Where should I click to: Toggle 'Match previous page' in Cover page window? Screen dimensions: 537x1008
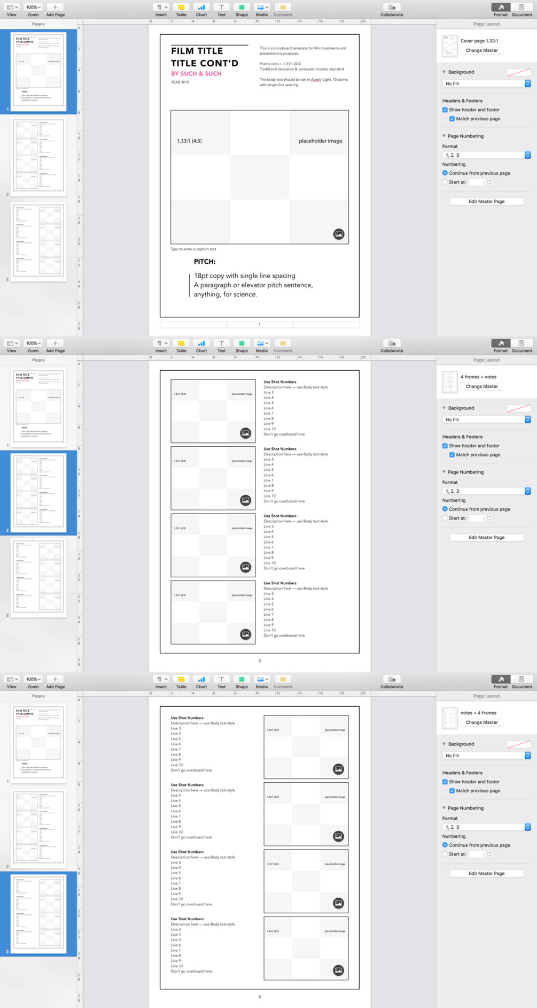tap(452, 119)
